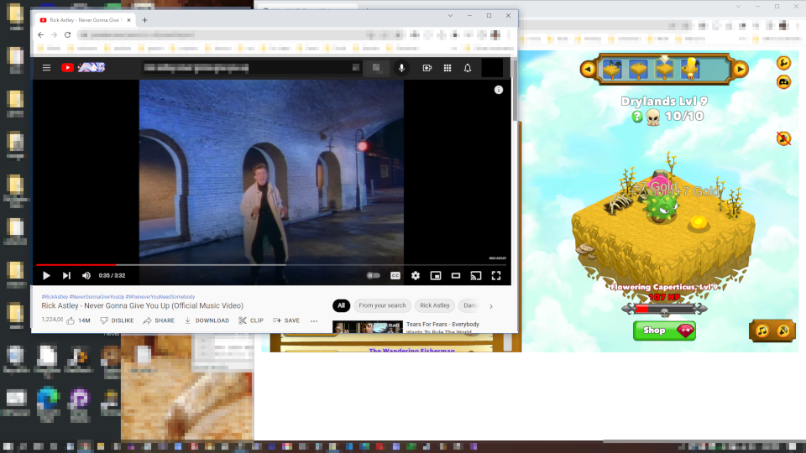Dislike the Rick Astley video
This screenshot has width=806, height=453.
click(x=117, y=320)
